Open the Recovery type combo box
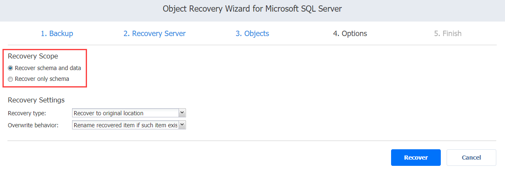This screenshot has height=170, width=505. click(x=125, y=113)
